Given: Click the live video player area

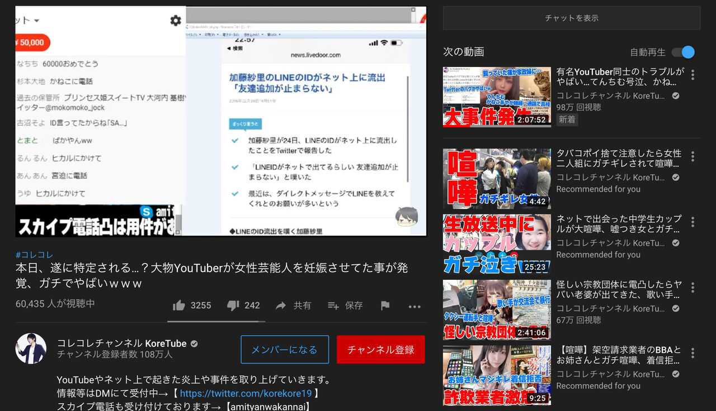Looking at the screenshot, I should coord(221,121).
